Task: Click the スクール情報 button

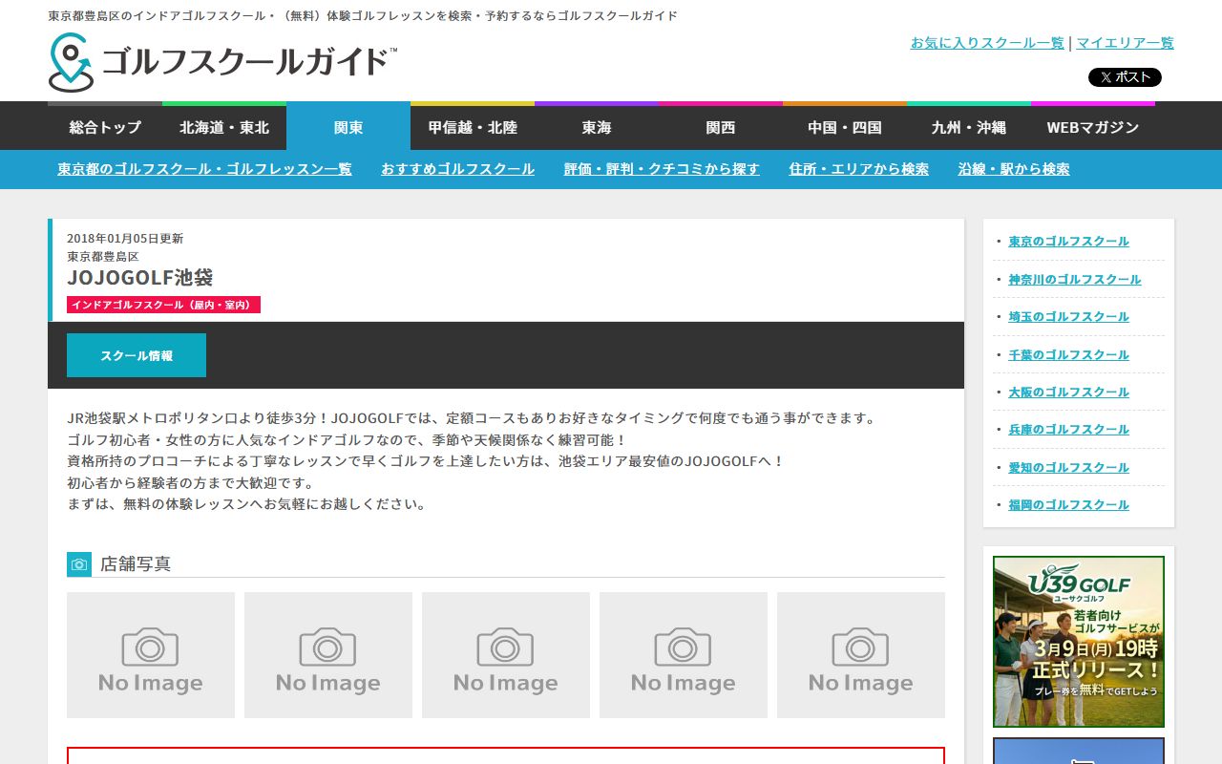Action: 137,355
